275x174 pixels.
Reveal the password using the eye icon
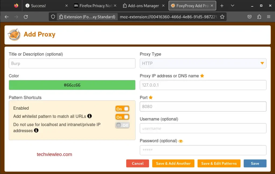pos(180,141)
